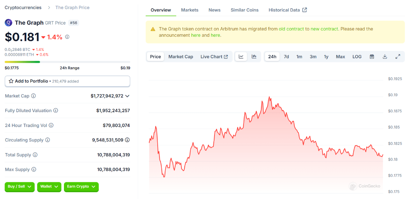Open the Markets tab
This screenshot has width=406, height=199.
tap(190, 10)
